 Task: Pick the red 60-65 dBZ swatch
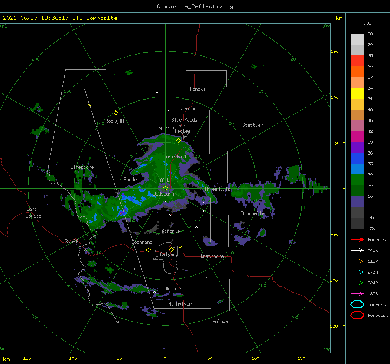click(x=357, y=61)
